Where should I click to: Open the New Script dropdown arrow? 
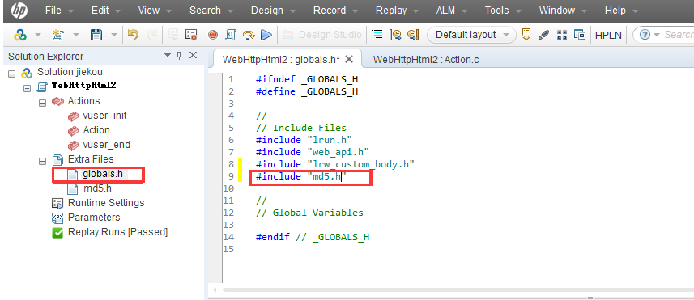[75, 35]
